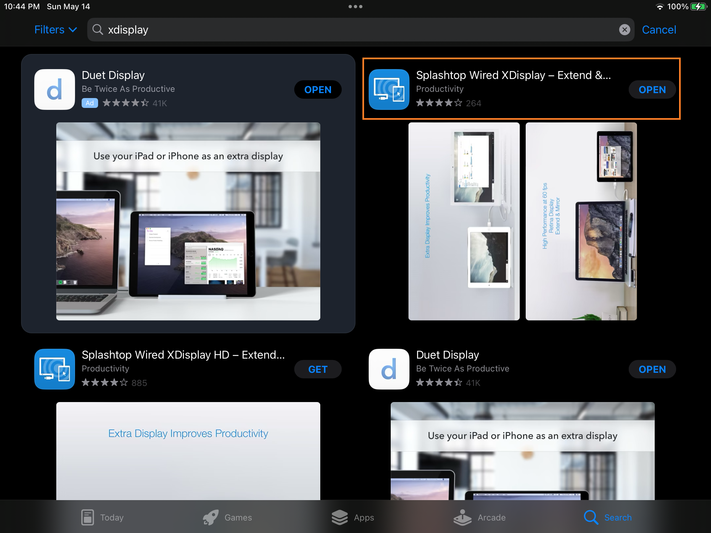Tap the battery status icon

click(x=698, y=7)
